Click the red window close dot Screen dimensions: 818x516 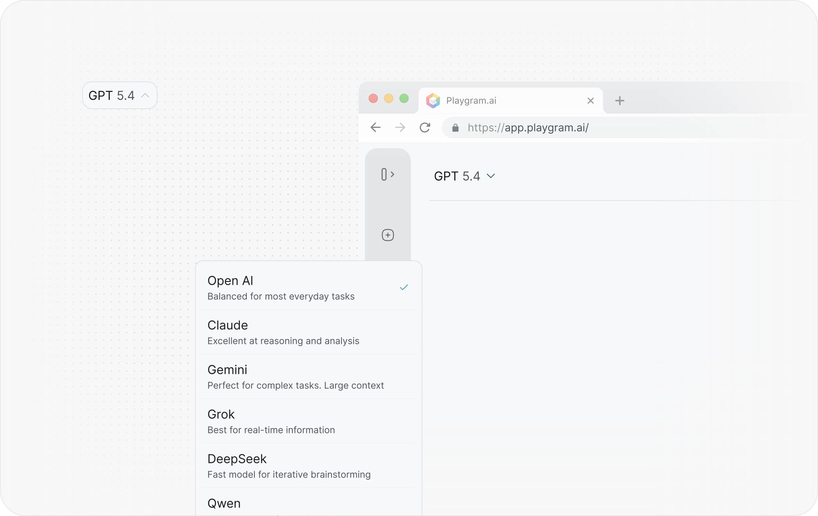coord(373,98)
